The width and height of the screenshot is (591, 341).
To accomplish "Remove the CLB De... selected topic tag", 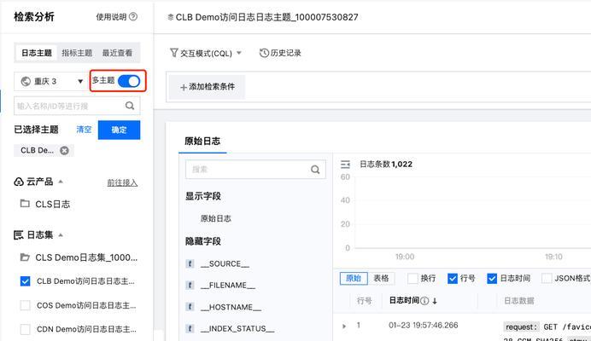I will [64, 151].
